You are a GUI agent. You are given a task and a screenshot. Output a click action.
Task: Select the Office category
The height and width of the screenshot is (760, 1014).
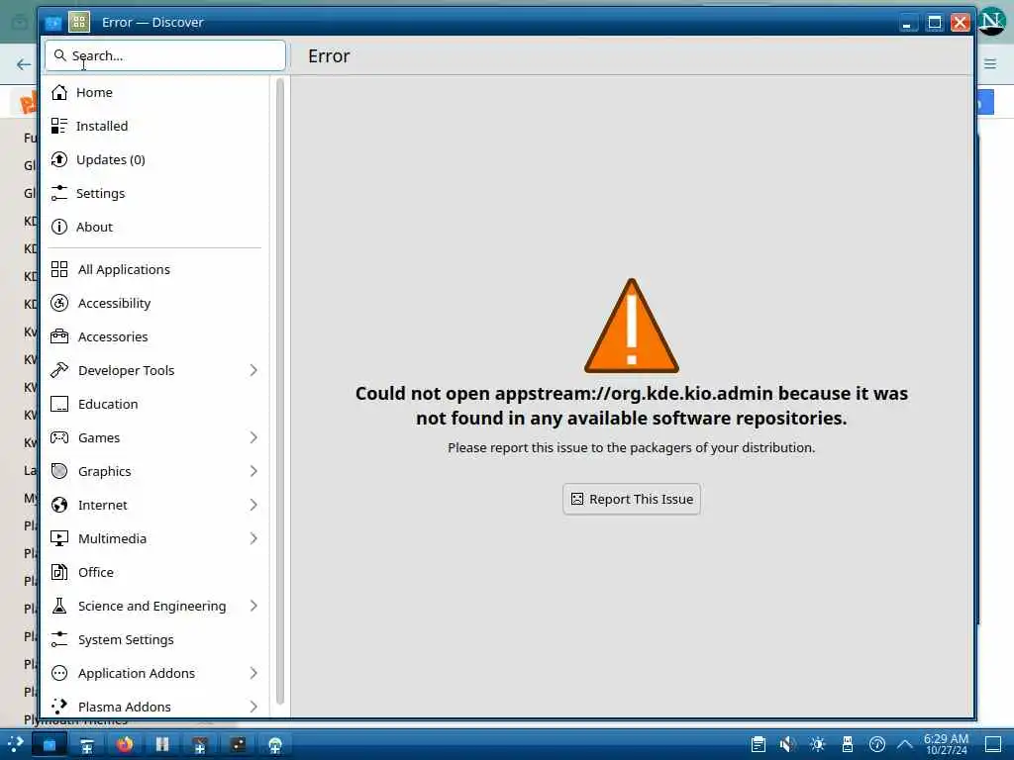tap(155, 572)
